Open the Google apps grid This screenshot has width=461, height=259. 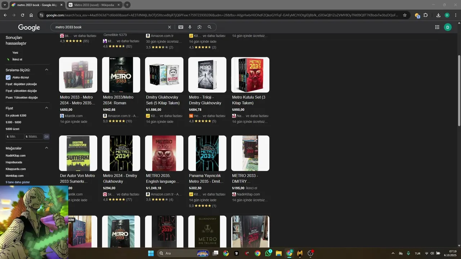[x=437, y=27]
